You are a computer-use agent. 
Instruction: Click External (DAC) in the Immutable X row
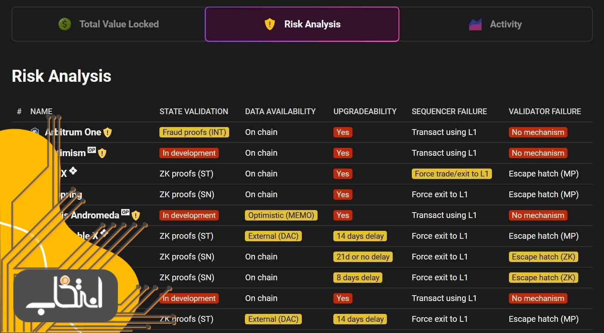[274, 236]
